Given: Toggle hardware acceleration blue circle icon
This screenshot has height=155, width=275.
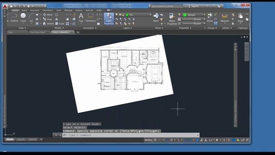Looking at the screenshot, I should [234, 140].
